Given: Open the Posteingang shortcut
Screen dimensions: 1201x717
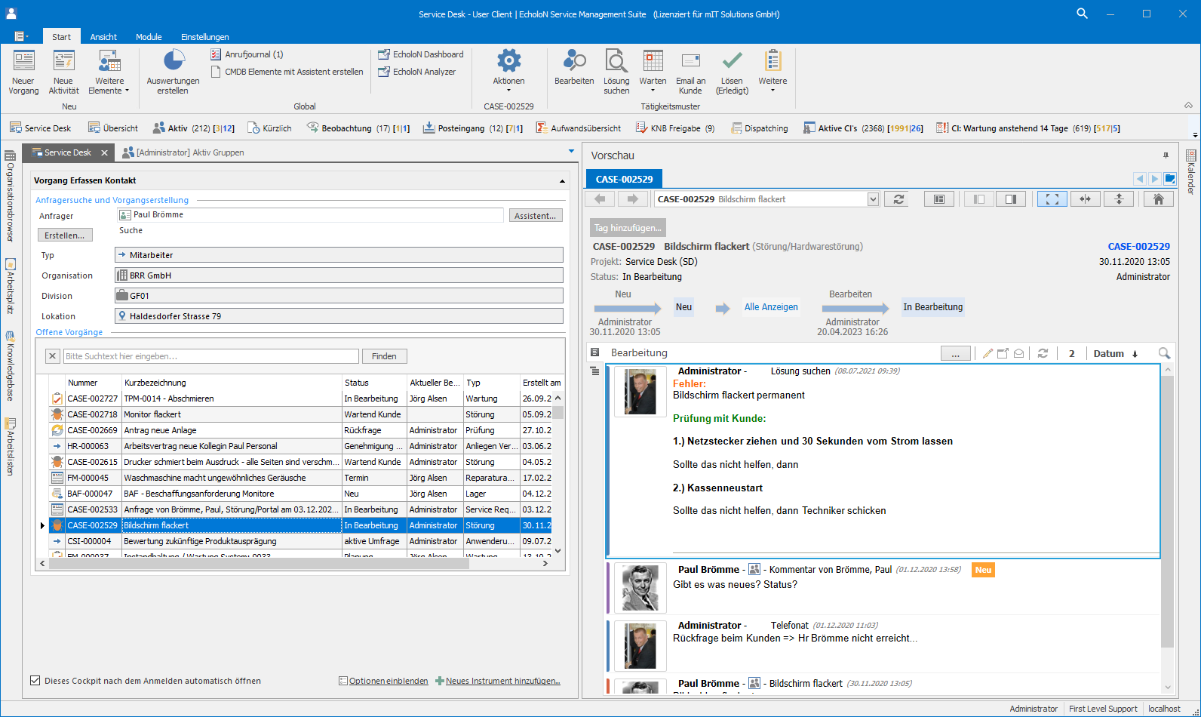Looking at the screenshot, I should (x=472, y=128).
